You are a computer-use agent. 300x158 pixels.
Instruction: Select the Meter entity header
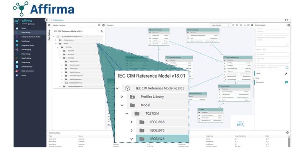[x=210, y=110]
